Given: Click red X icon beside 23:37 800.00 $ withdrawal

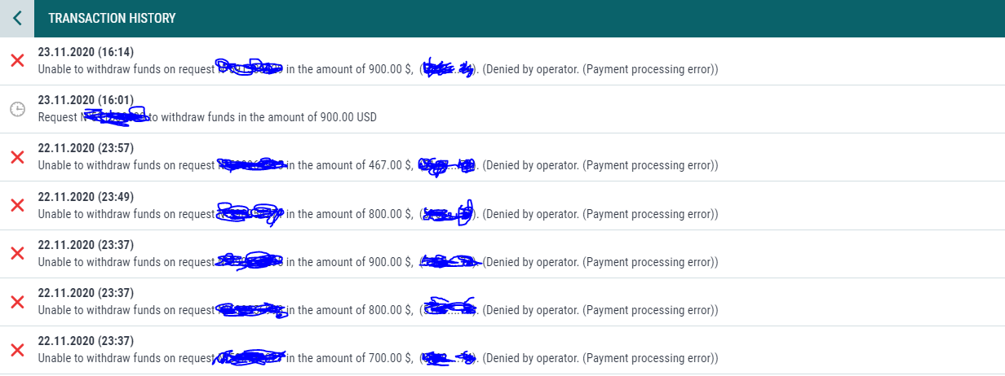Looking at the screenshot, I should (x=17, y=302).
